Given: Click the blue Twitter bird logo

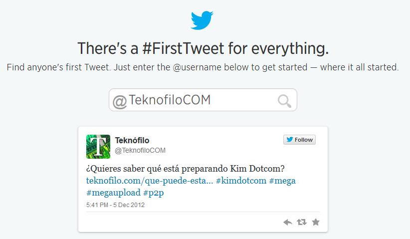Looking at the screenshot, I should 202,20.
